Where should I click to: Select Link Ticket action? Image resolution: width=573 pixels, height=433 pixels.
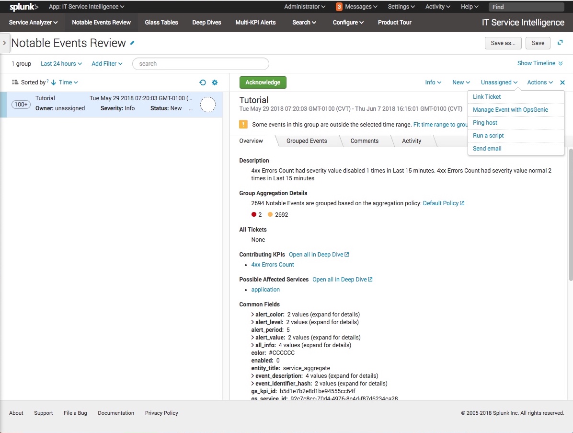point(516,96)
